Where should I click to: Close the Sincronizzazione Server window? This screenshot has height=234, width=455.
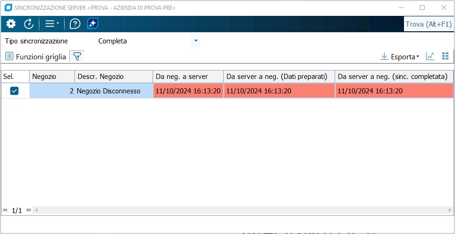click(444, 8)
